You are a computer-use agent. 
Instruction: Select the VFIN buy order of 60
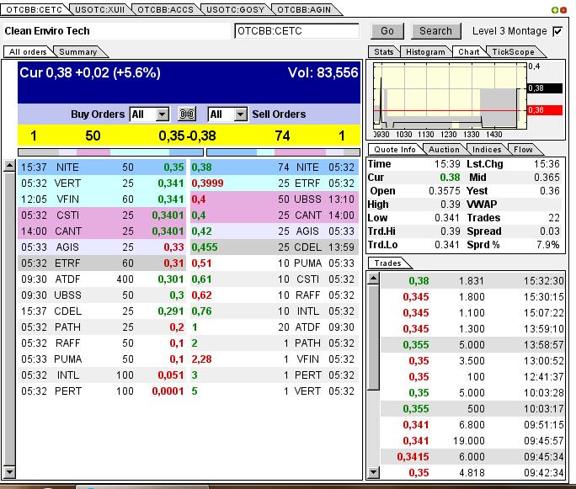pyautogui.click(x=102, y=199)
